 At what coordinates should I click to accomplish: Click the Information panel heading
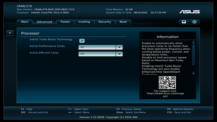167,37
